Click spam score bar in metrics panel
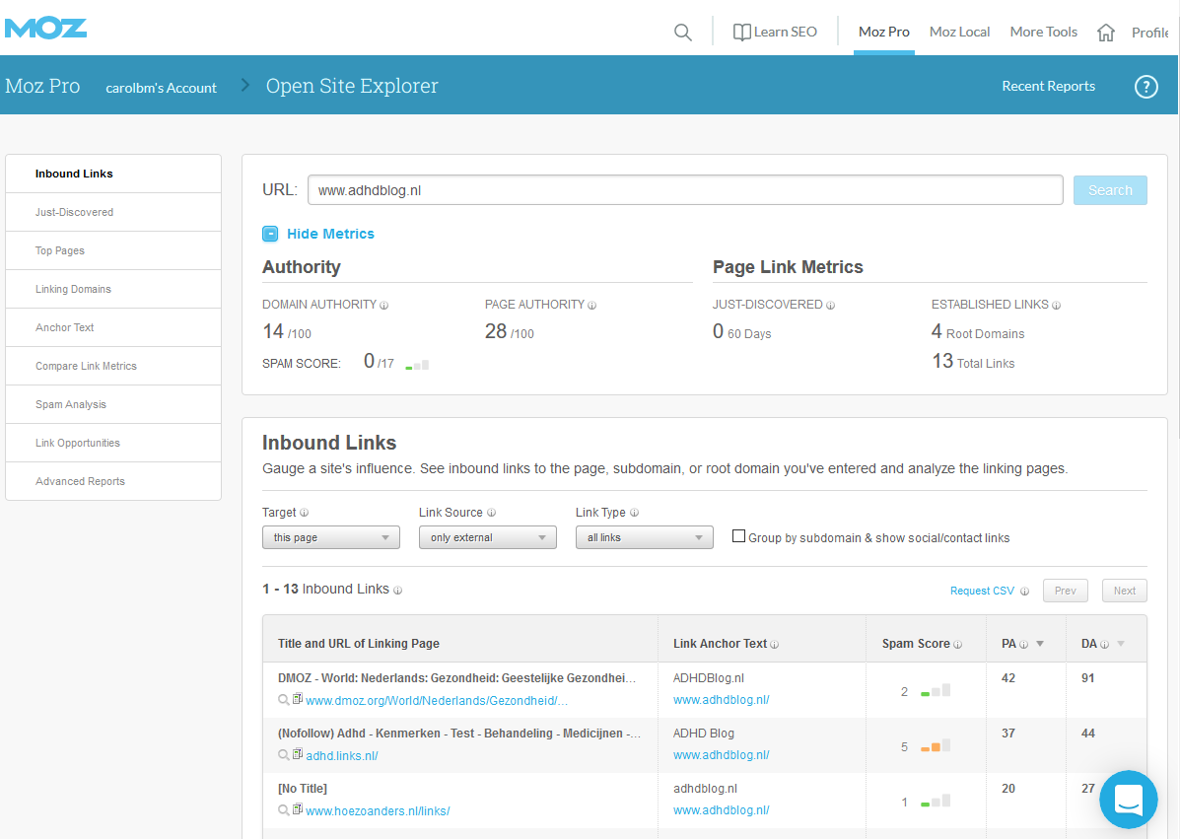Image resolution: width=1180 pixels, height=839 pixels. coord(417,365)
